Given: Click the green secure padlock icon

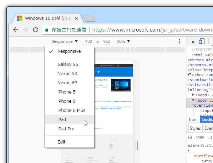Looking at the screenshot, I should [47, 30].
